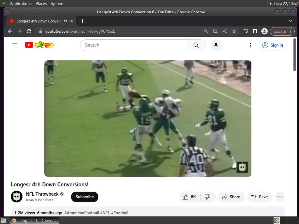The width and height of the screenshot is (299, 224).
Task: Select the Longest 4th Down Conversions tab
Action: tap(39, 21)
